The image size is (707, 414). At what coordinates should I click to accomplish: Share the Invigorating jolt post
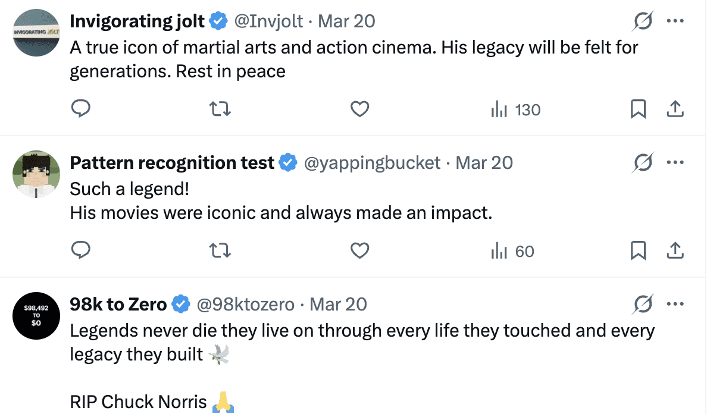(674, 109)
